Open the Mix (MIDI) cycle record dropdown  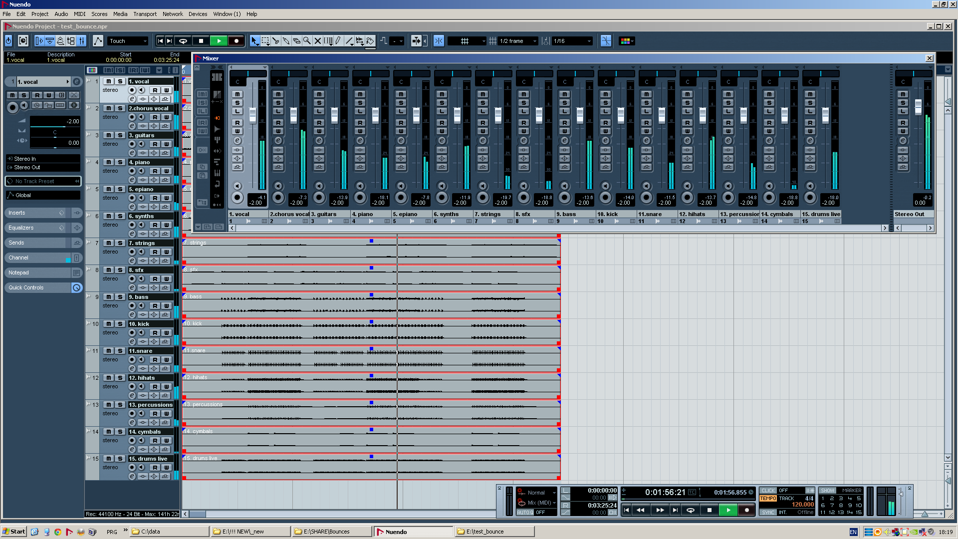(541, 503)
